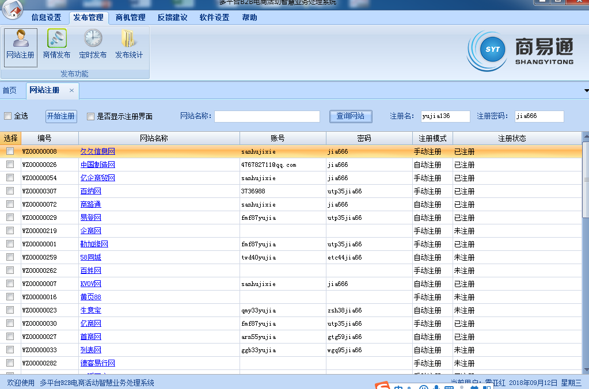Sort by the 注册状态 column header

(517, 138)
